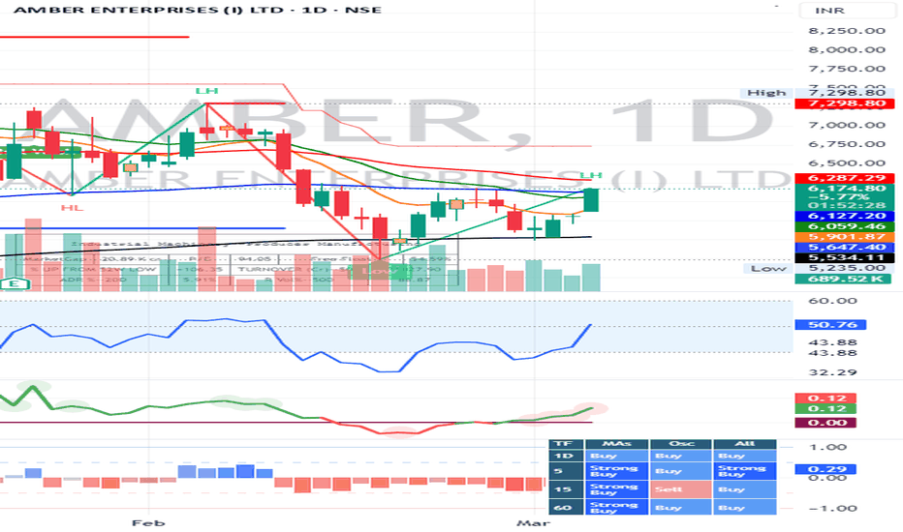Click the black 5,534.11 price label
Viewport: 903px width, 532px height.
[844, 257]
